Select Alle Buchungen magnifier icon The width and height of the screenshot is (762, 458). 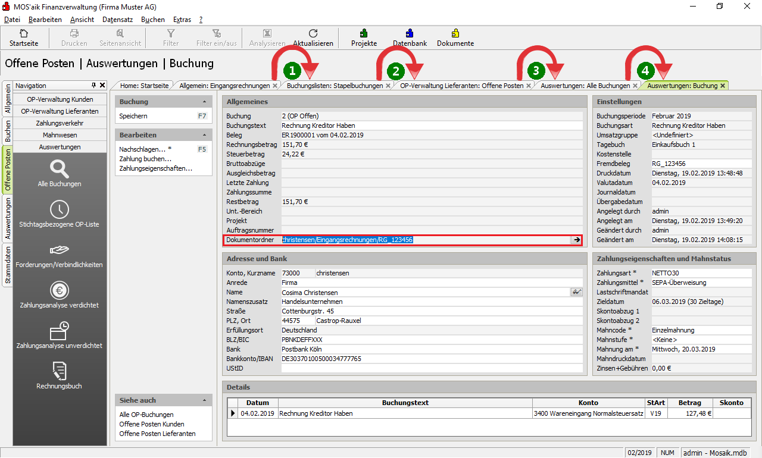click(60, 169)
